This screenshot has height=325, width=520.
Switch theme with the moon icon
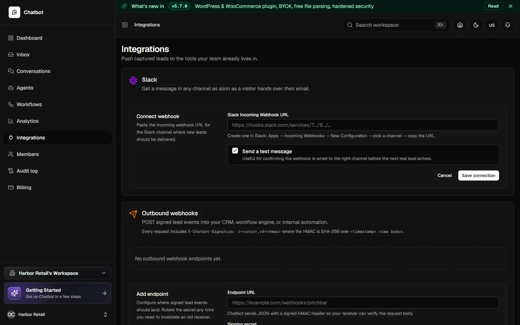click(x=476, y=25)
